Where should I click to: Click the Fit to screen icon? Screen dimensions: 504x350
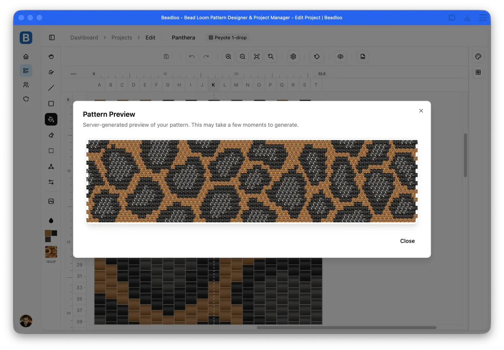pos(257,57)
